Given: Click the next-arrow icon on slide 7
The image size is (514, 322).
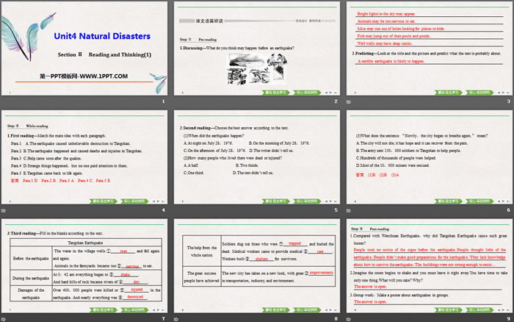Looking at the screenshot, I should (x=159, y=310).
